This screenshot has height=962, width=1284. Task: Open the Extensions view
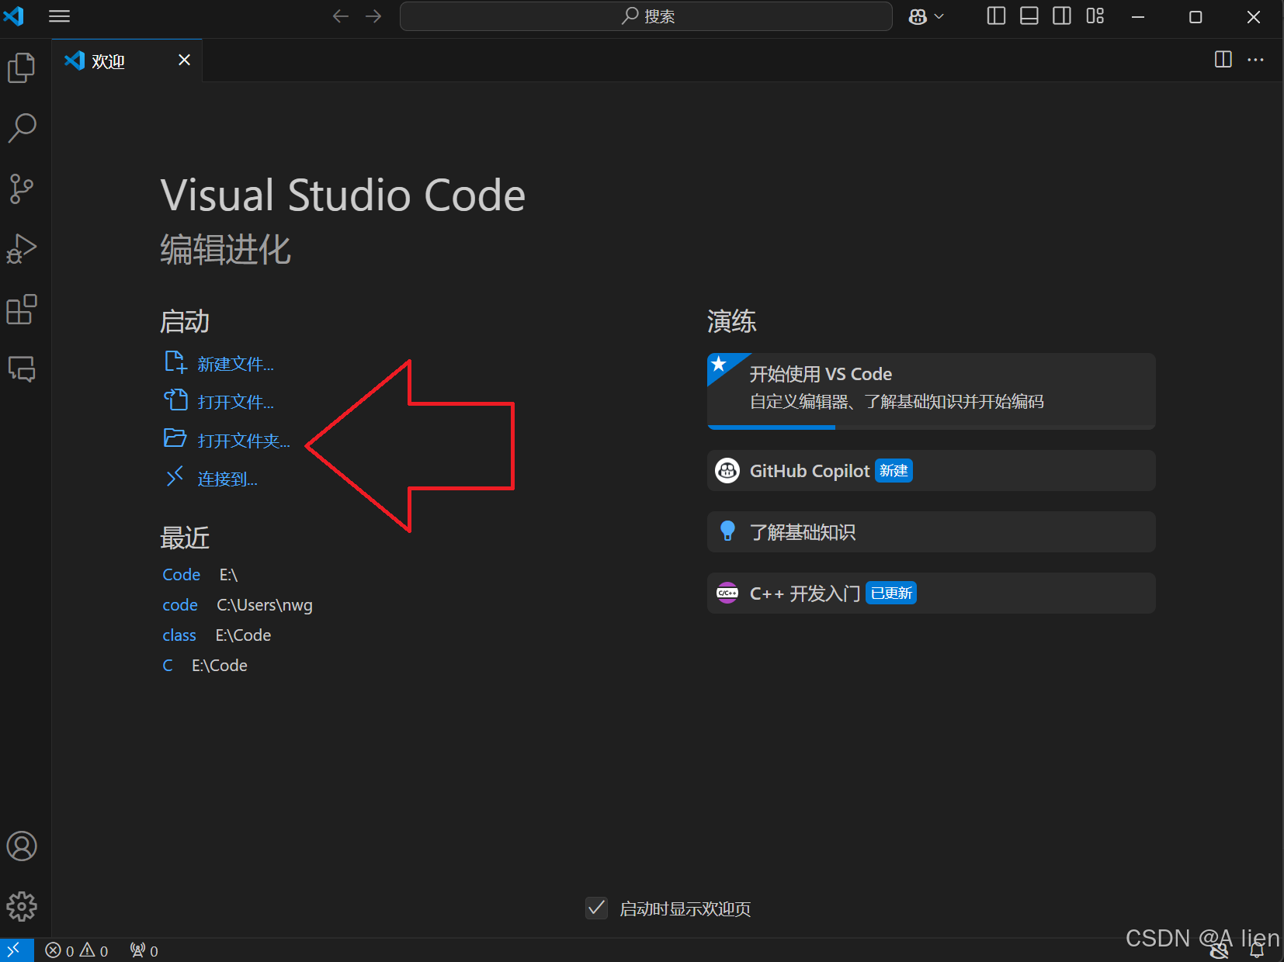(x=22, y=310)
